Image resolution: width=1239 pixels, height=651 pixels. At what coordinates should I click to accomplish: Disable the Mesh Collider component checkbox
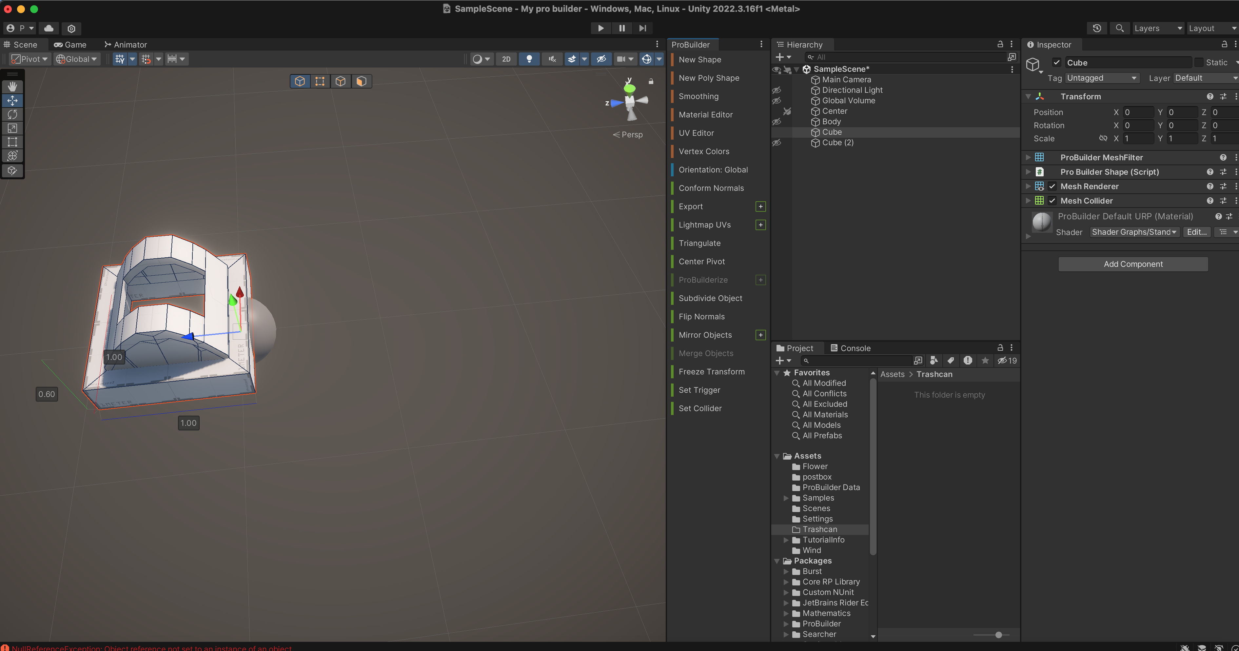[x=1052, y=201]
